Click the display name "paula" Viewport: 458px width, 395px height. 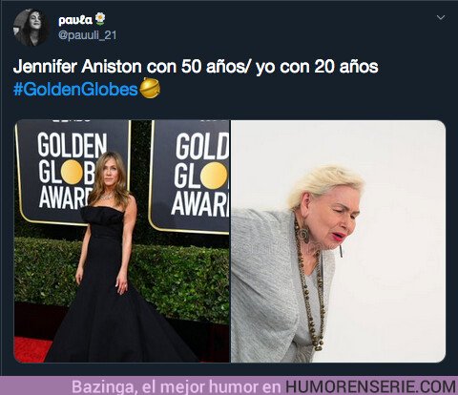[x=75, y=20]
